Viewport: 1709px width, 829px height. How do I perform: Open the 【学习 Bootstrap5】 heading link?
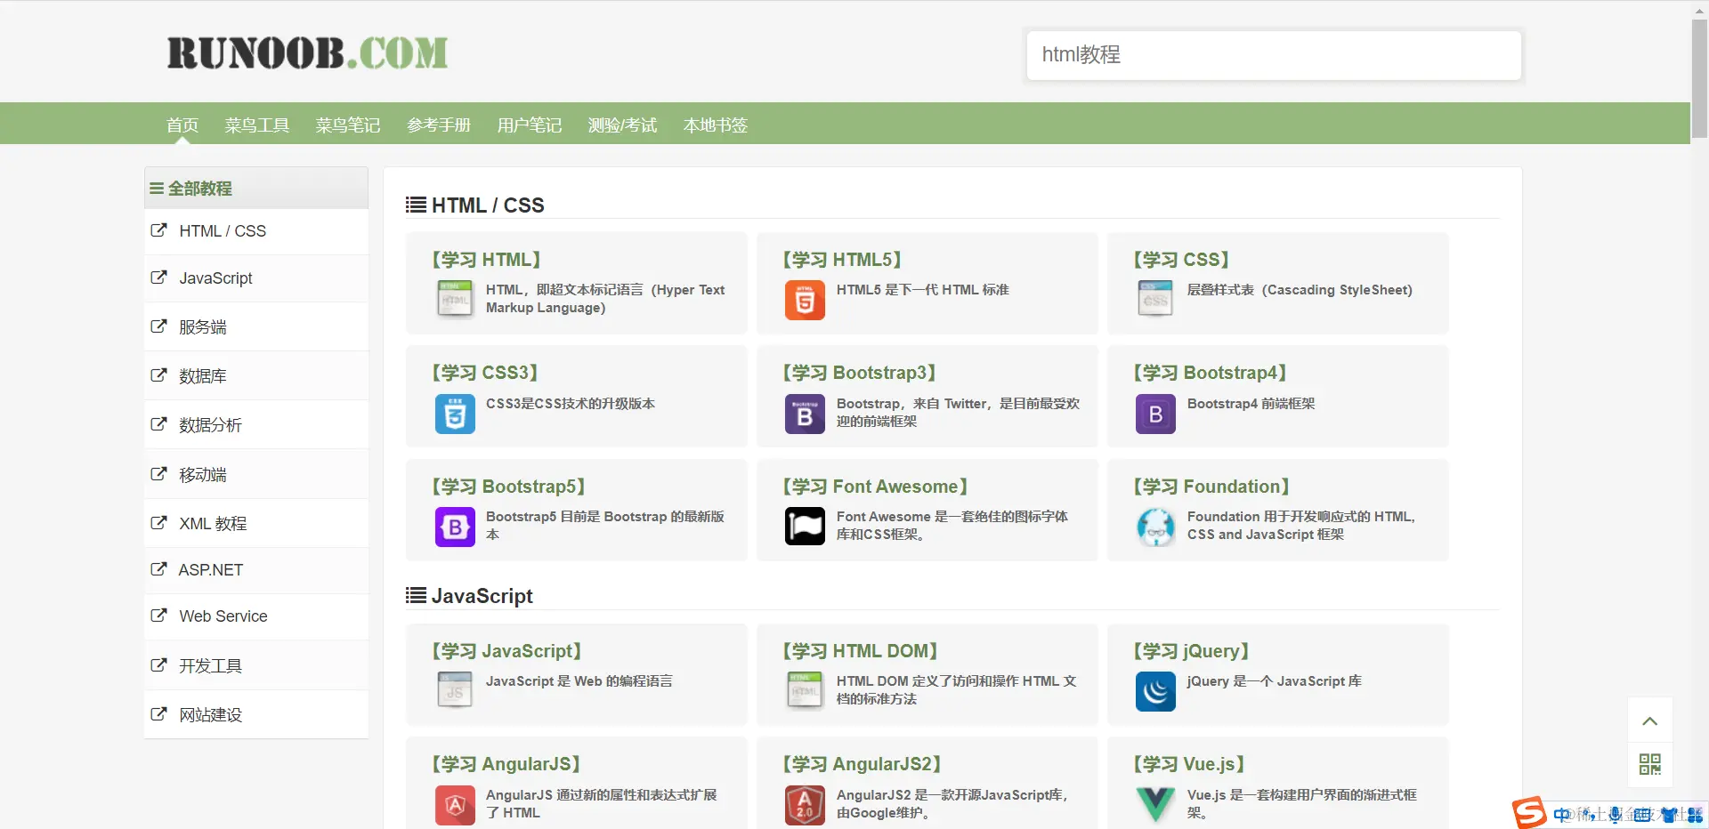coord(508,487)
